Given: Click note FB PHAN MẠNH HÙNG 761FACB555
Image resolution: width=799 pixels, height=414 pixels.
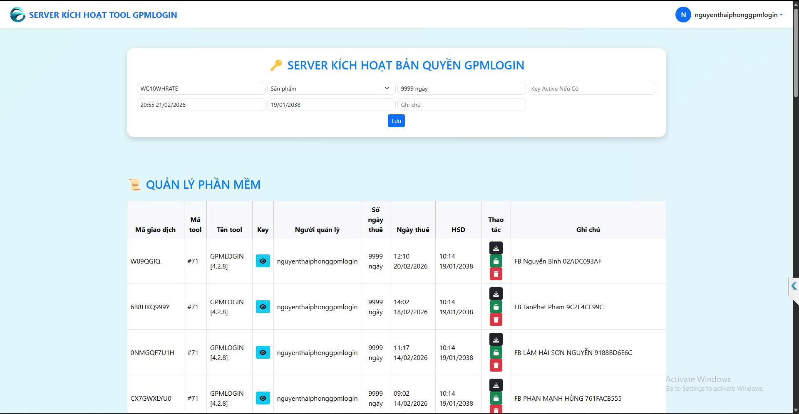Looking at the screenshot, I should (568, 398).
